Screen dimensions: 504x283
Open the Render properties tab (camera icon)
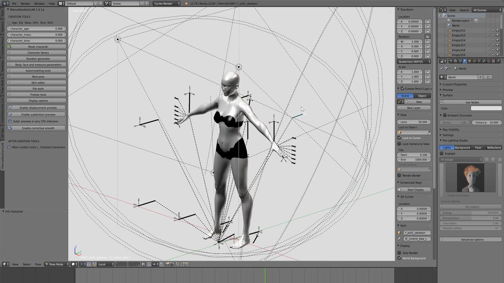(451, 61)
